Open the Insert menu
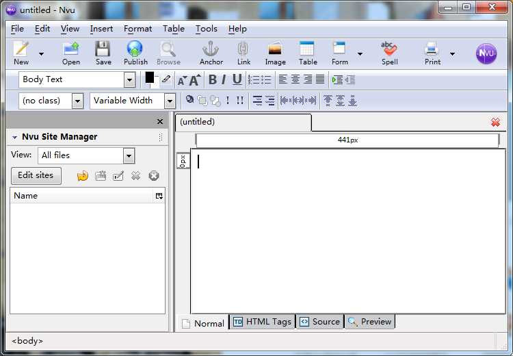This screenshot has height=356, width=513. 101,29
